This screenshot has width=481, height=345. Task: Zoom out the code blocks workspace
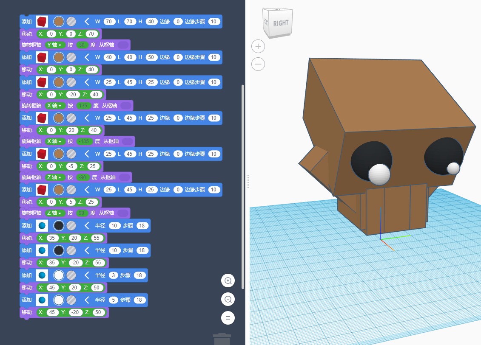(228, 299)
